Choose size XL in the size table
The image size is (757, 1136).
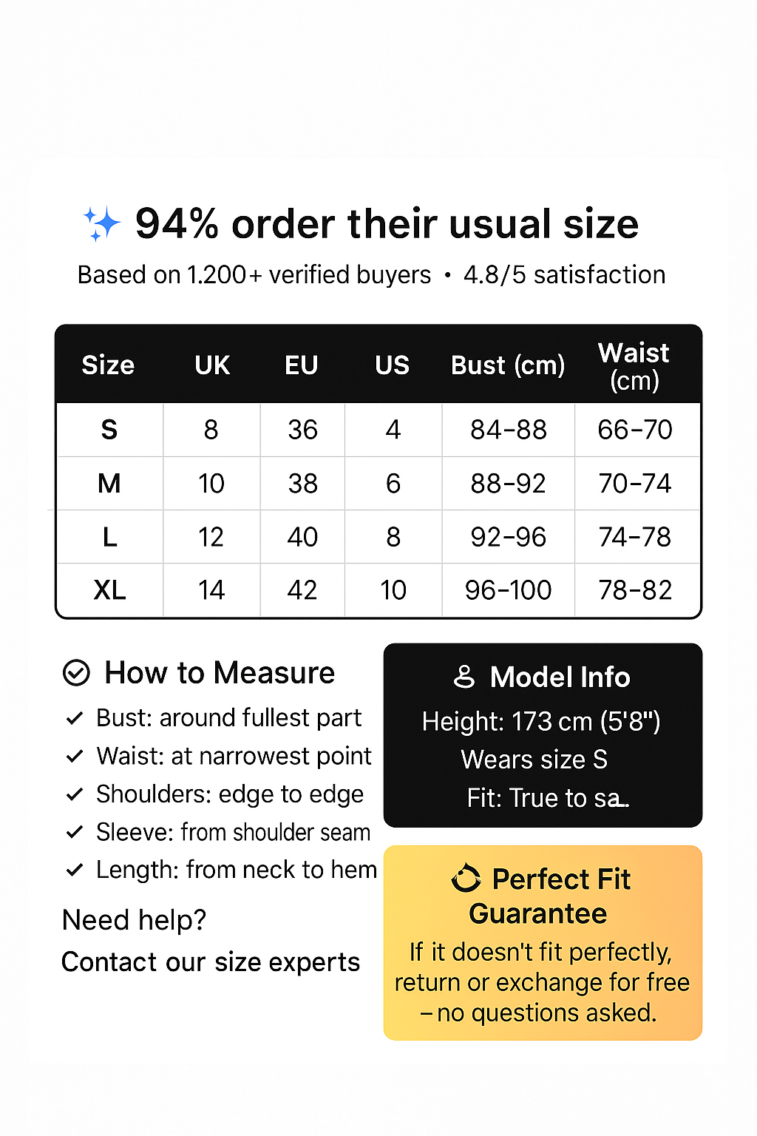pos(109,590)
